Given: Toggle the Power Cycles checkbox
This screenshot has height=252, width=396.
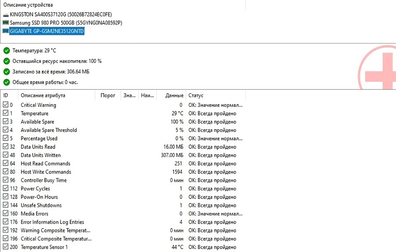Looking at the screenshot, I should 5,188.
